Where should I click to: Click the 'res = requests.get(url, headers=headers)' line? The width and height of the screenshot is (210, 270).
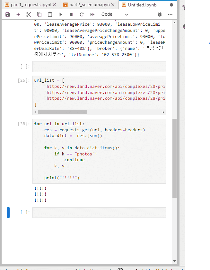click(94, 130)
